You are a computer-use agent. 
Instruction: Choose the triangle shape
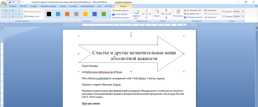13,14
